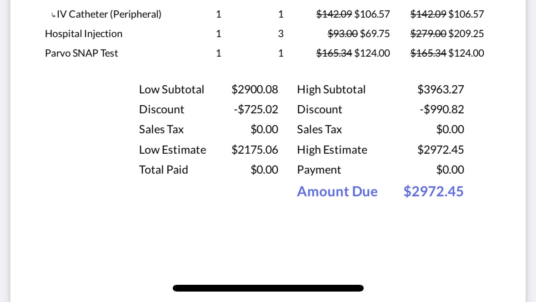
Task: Click the sub-item arrow beside IV Catheter
Action: coord(54,15)
